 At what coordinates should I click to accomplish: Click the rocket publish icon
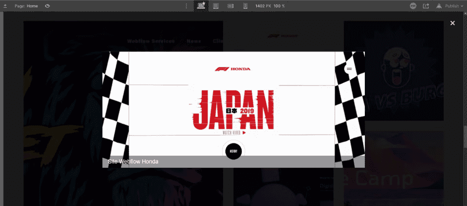(x=438, y=6)
